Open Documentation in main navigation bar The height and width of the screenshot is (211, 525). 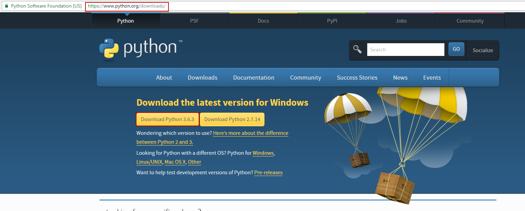[x=254, y=78]
